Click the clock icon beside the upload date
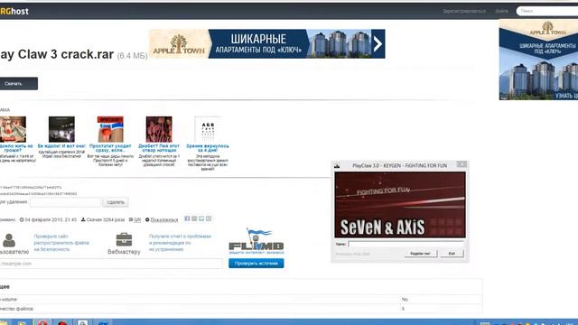 click(22, 219)
